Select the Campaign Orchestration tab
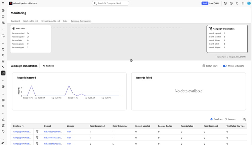252x145 pixels. pos(81,21)
